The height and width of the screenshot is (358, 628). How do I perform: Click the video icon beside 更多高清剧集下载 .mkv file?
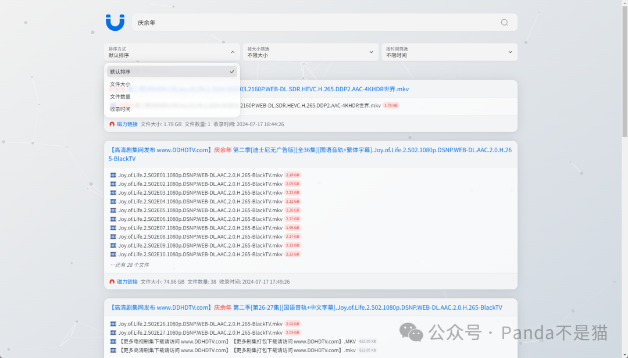click(113, 350)
